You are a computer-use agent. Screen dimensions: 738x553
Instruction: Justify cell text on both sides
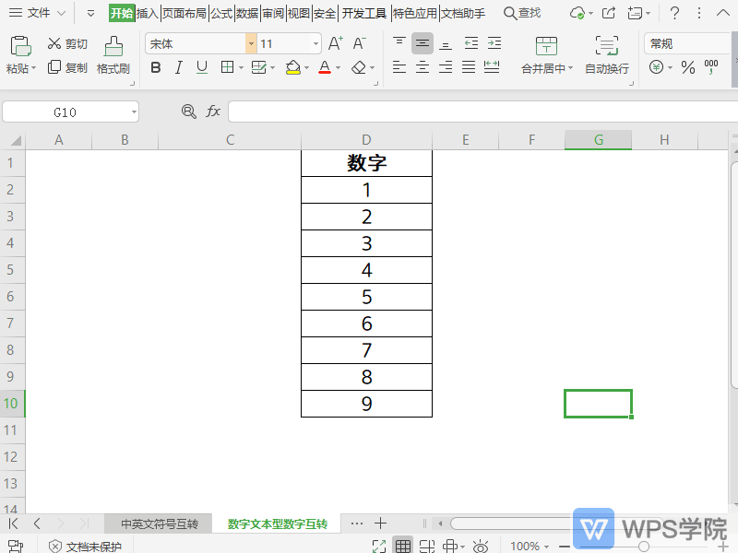click(469, 67)
